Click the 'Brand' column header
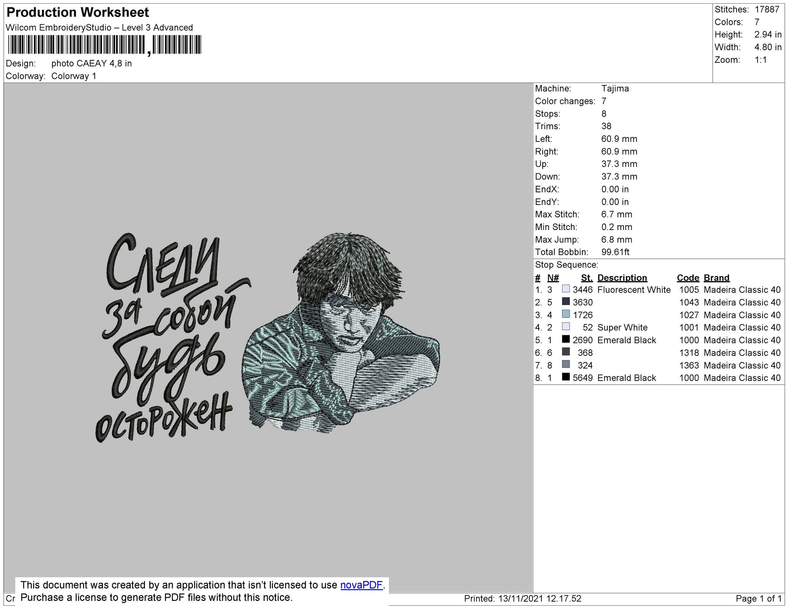The image size is (788, 609). [716, 278]
